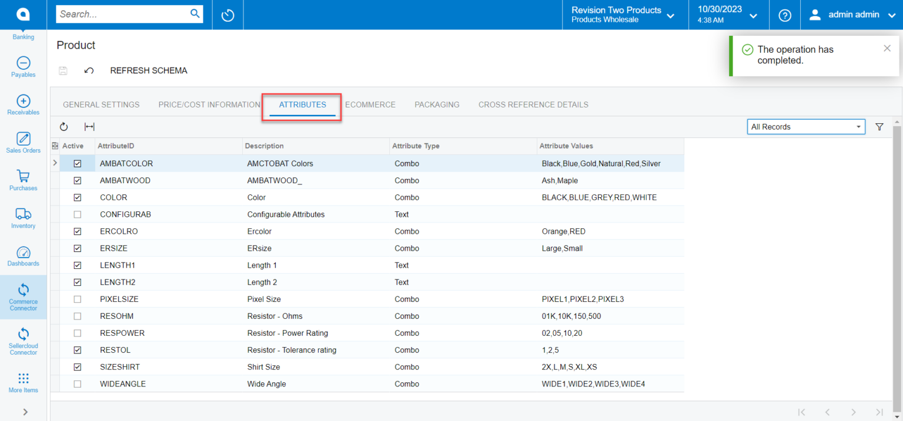Switch to the Packaging tab

pos(437,105)
